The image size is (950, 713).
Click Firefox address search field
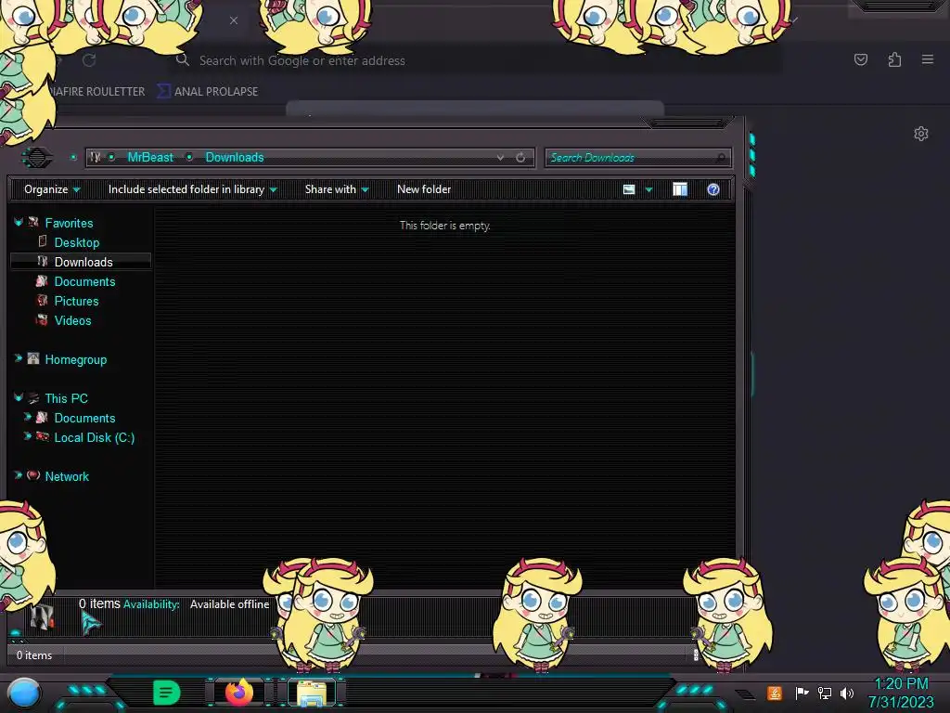(x=476, y=60)
